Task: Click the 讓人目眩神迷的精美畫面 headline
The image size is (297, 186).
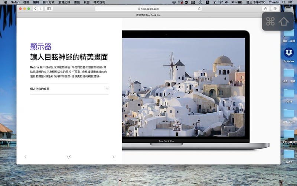Action: [69, 57]
